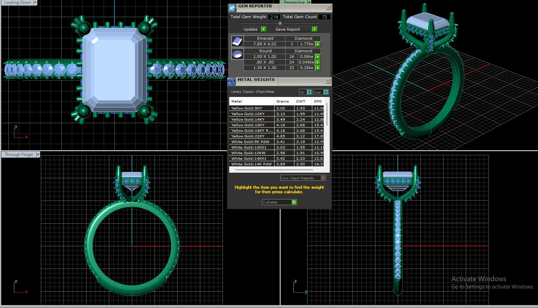Image resolution: width=538 pixels, height=308 pixels.
Task: Sort by the Grams column header
Action: point(282,101)
